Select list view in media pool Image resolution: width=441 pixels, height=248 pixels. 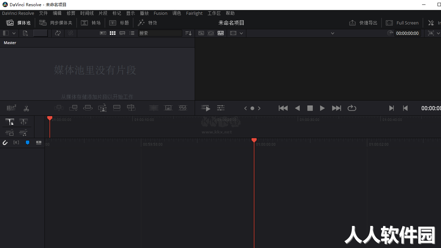coord(132,33)
